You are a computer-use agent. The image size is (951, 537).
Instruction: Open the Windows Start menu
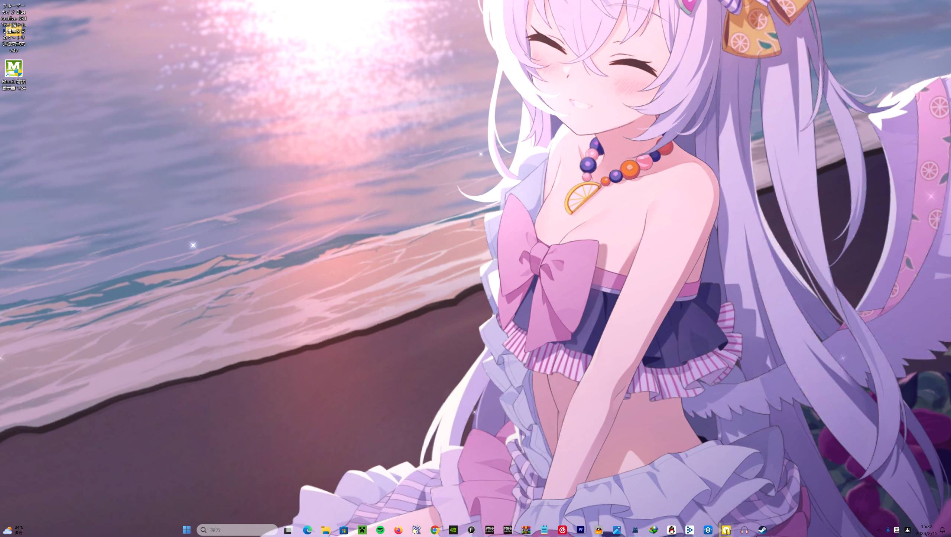click(x=186, y=530)
